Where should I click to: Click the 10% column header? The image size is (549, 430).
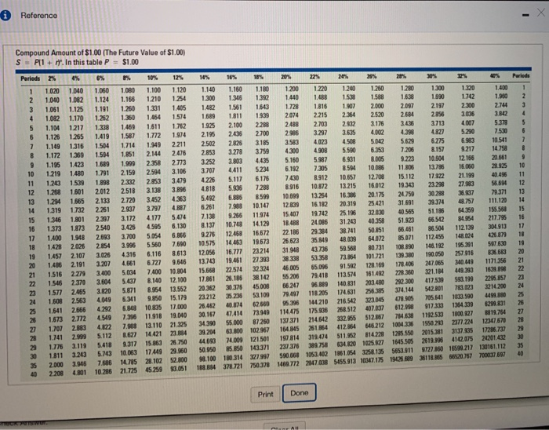(153, 78)
